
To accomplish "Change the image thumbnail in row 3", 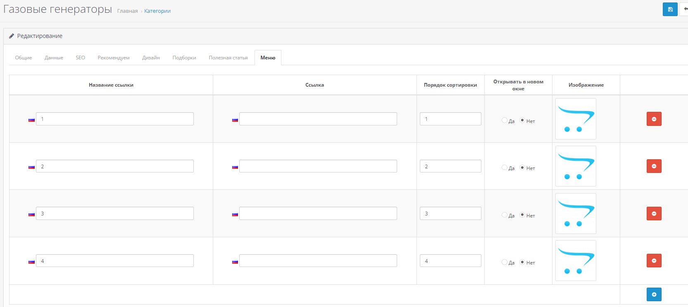I will tap(576, 214).
